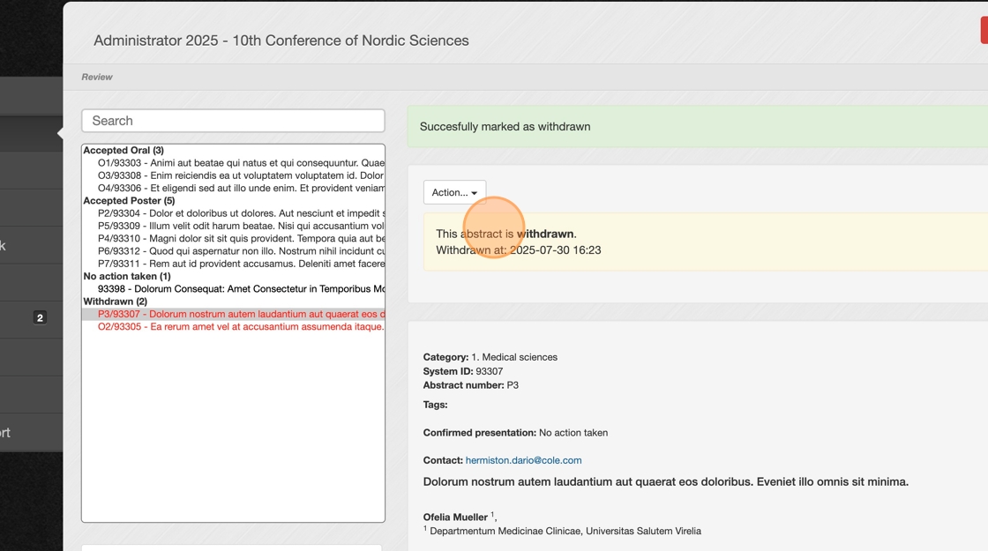Click the No action taken (1) header
The image size is (988, 551).
coord(127,277)
